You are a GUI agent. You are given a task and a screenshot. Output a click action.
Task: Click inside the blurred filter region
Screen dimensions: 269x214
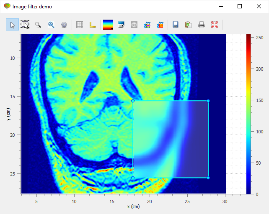pos(171,139)
